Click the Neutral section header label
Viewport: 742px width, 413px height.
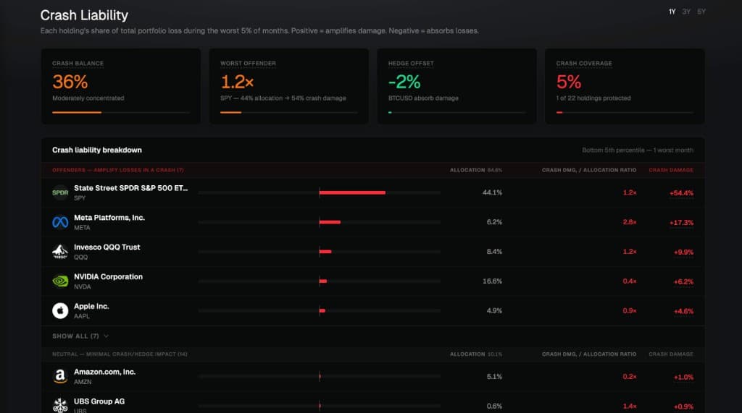(120, 354)
